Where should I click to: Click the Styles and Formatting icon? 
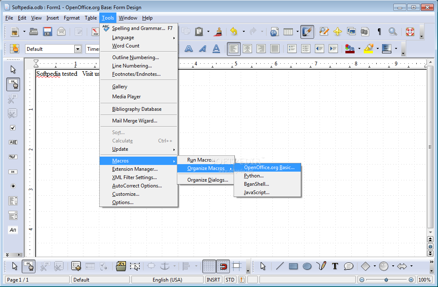pos(15,49)
